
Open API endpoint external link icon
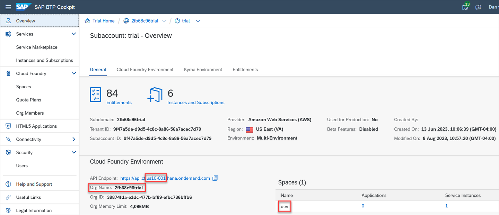(215, 178)
